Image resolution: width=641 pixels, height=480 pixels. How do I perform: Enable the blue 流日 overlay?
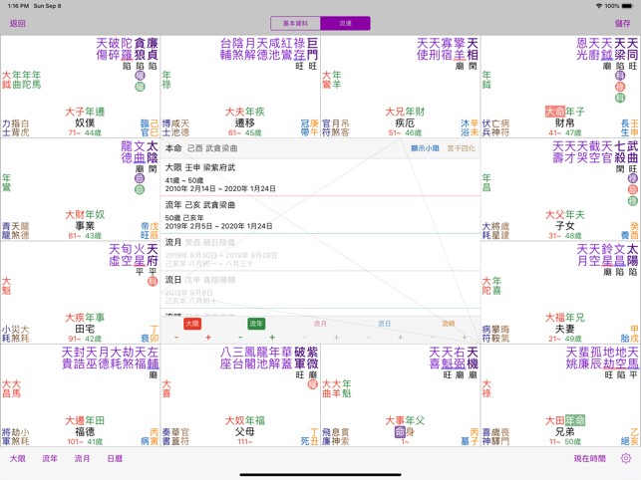click(x=384, y=324)
